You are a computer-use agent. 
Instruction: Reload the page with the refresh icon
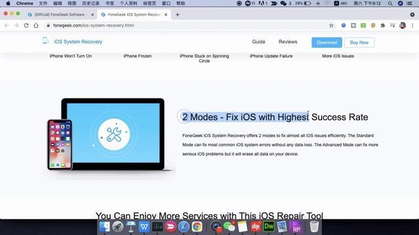coord(26,25)
